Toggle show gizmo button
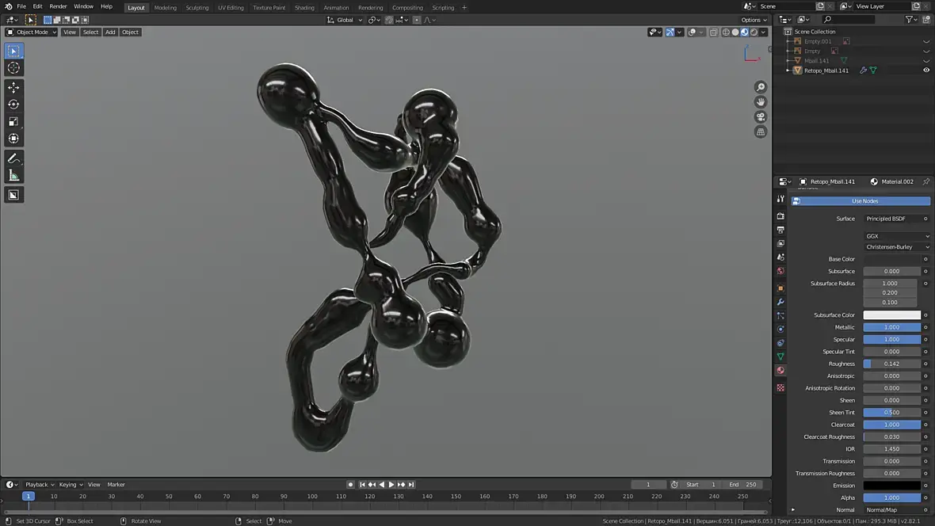This screenshot has height=526, width=935. pyautogui.click(x=670, y=32)
